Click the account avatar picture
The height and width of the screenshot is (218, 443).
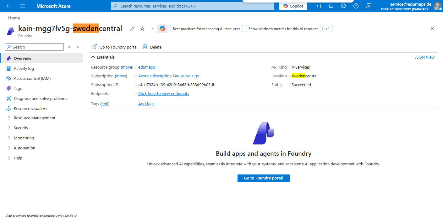[x=437, y=6]
